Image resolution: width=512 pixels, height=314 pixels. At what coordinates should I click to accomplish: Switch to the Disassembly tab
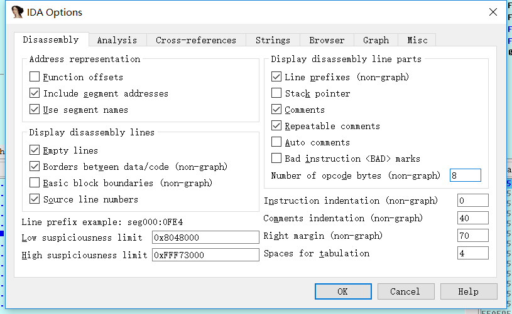click(x=51, y=39)
